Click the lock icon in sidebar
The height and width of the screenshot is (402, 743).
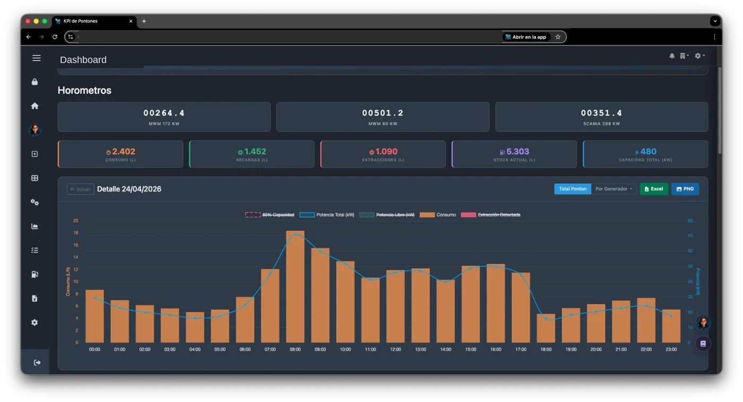pyautogui.click(x=34, y=82)
